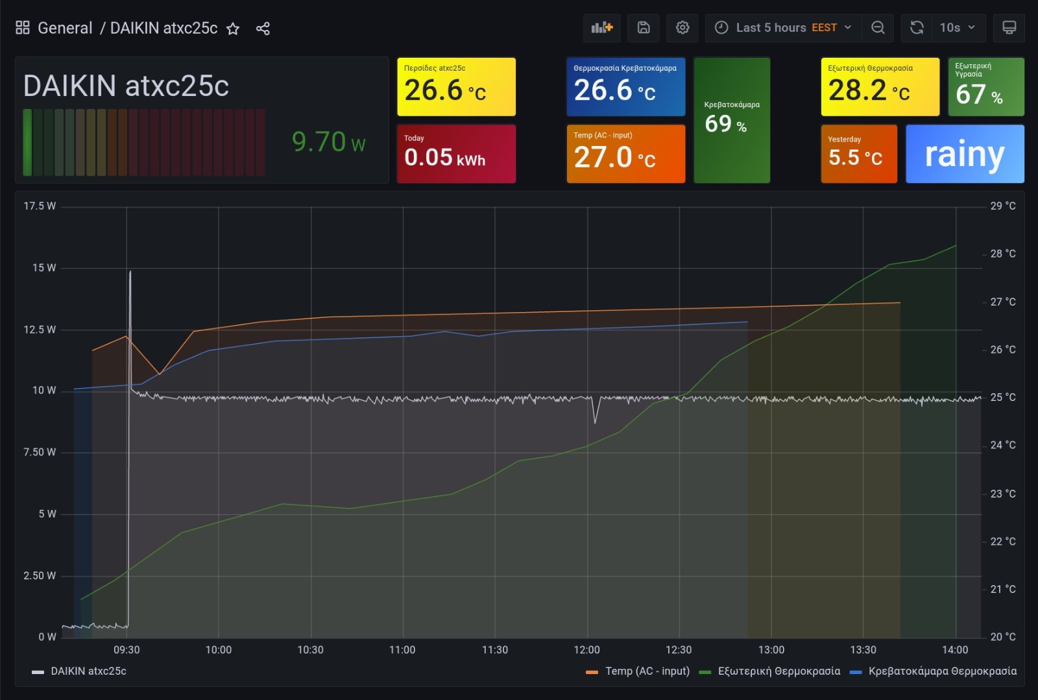The height and width of the screenshot is (700, 1038).
Task: Click the 10 W axis label
Action: [x=44, y=390]
